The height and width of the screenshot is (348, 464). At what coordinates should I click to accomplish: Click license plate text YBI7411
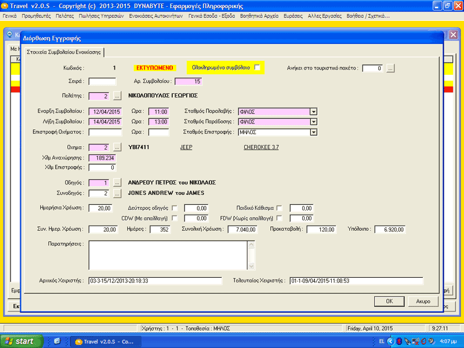(139, 147)
